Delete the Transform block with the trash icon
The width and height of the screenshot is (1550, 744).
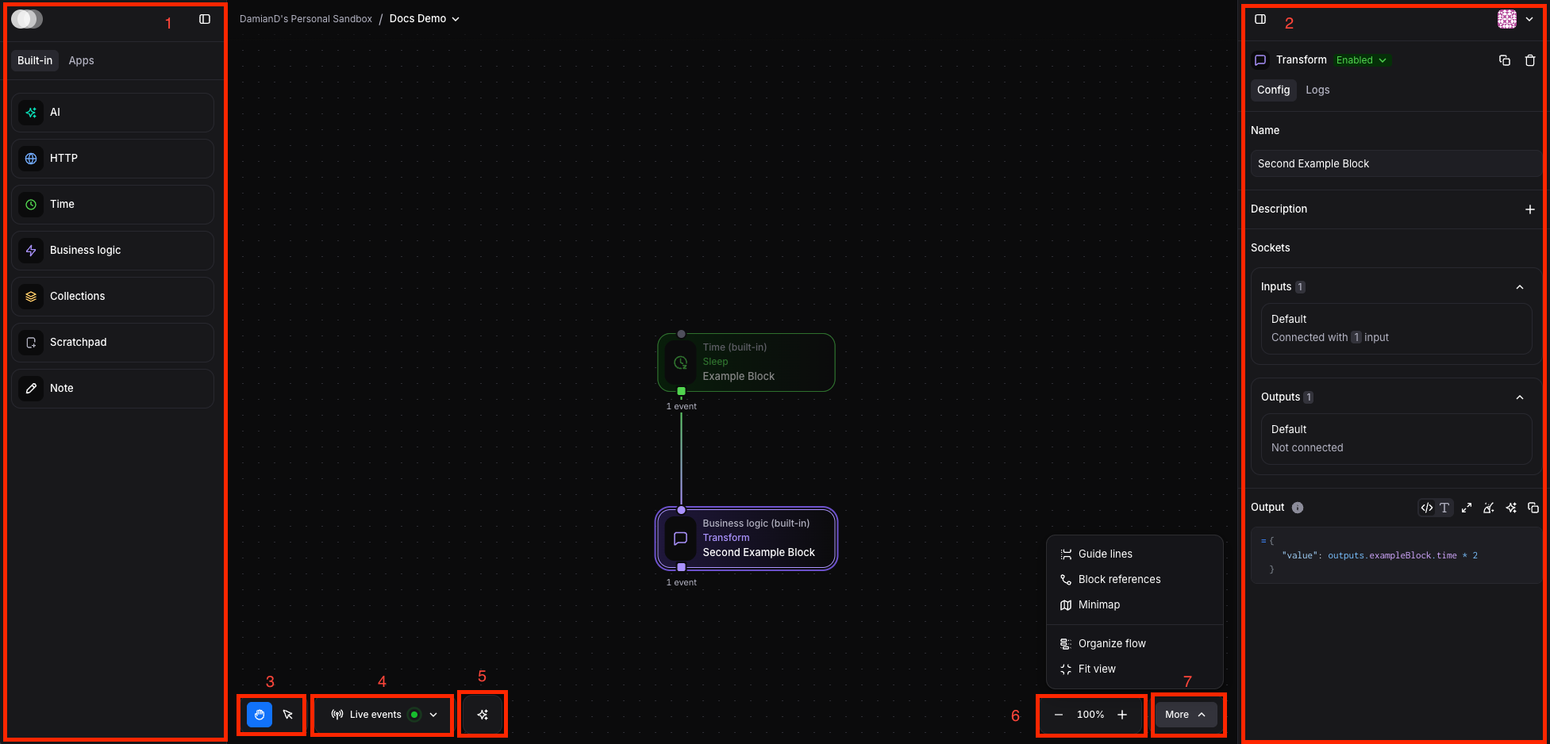tap(1531, 60)
